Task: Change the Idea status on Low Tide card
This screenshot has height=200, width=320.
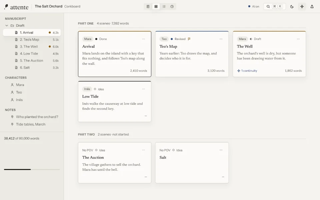Action: point(99,89)
